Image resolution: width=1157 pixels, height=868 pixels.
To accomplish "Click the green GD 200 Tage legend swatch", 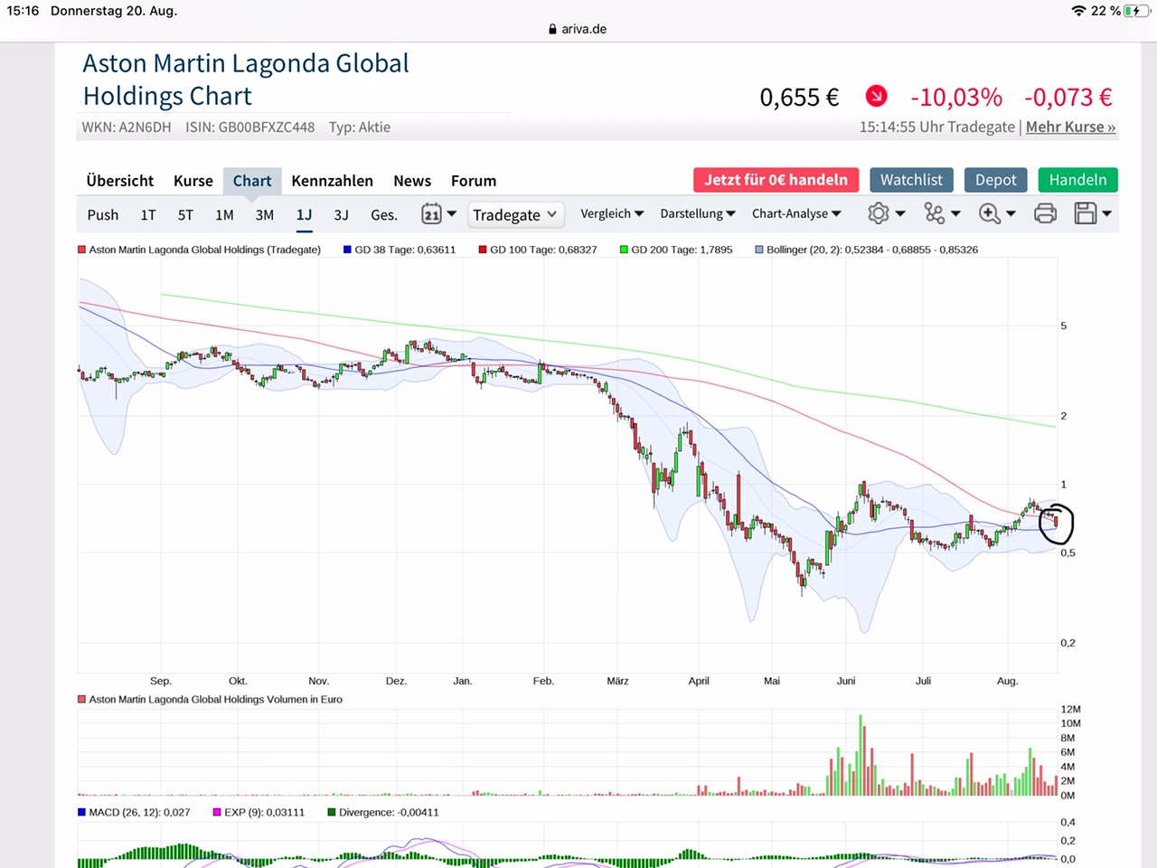I will [x=624, y=250].
